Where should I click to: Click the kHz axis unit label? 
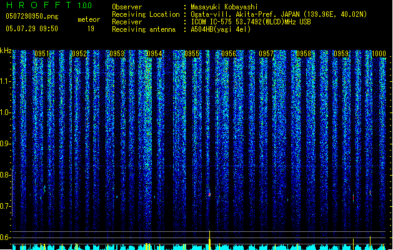click(6, 51)
